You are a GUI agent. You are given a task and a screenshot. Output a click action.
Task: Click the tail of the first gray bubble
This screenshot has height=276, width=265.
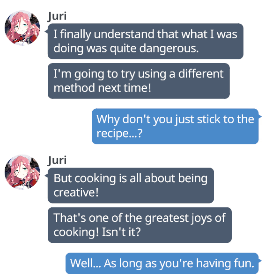46,31
